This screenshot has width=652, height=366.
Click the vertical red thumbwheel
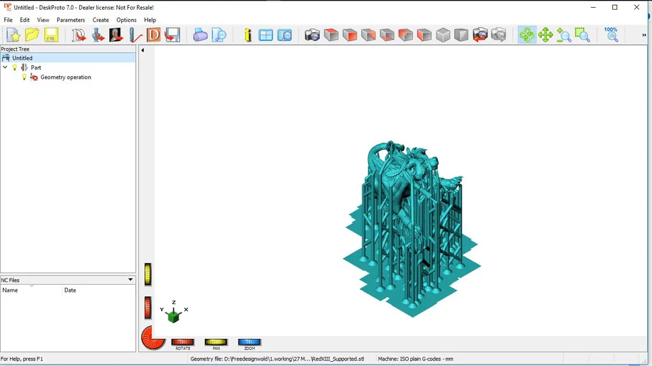[x=148, y=308]
